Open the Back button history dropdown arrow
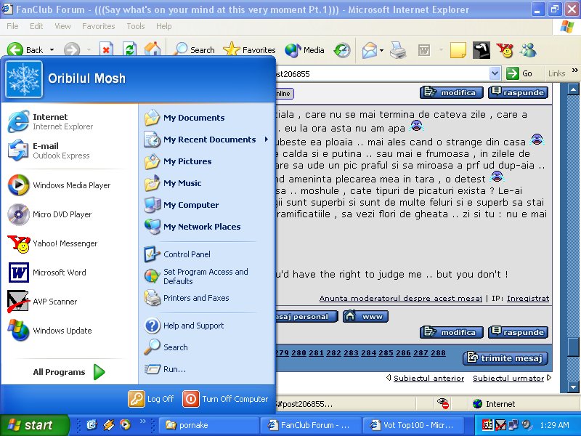Viewport: 581px width, 436px height. coord(52,49)
